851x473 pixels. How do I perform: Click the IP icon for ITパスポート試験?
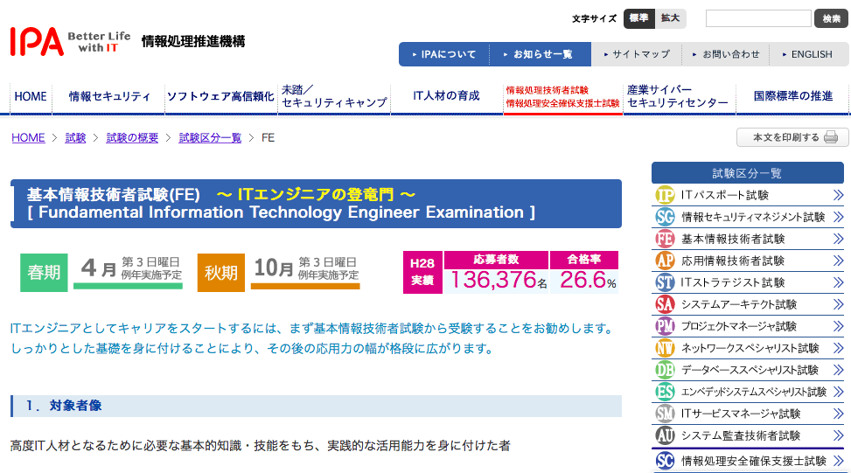click(665, 195)
